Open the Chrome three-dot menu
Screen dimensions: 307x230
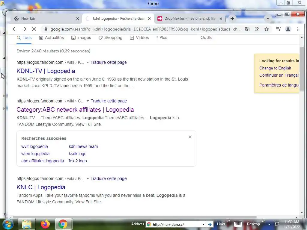point(298,29)
